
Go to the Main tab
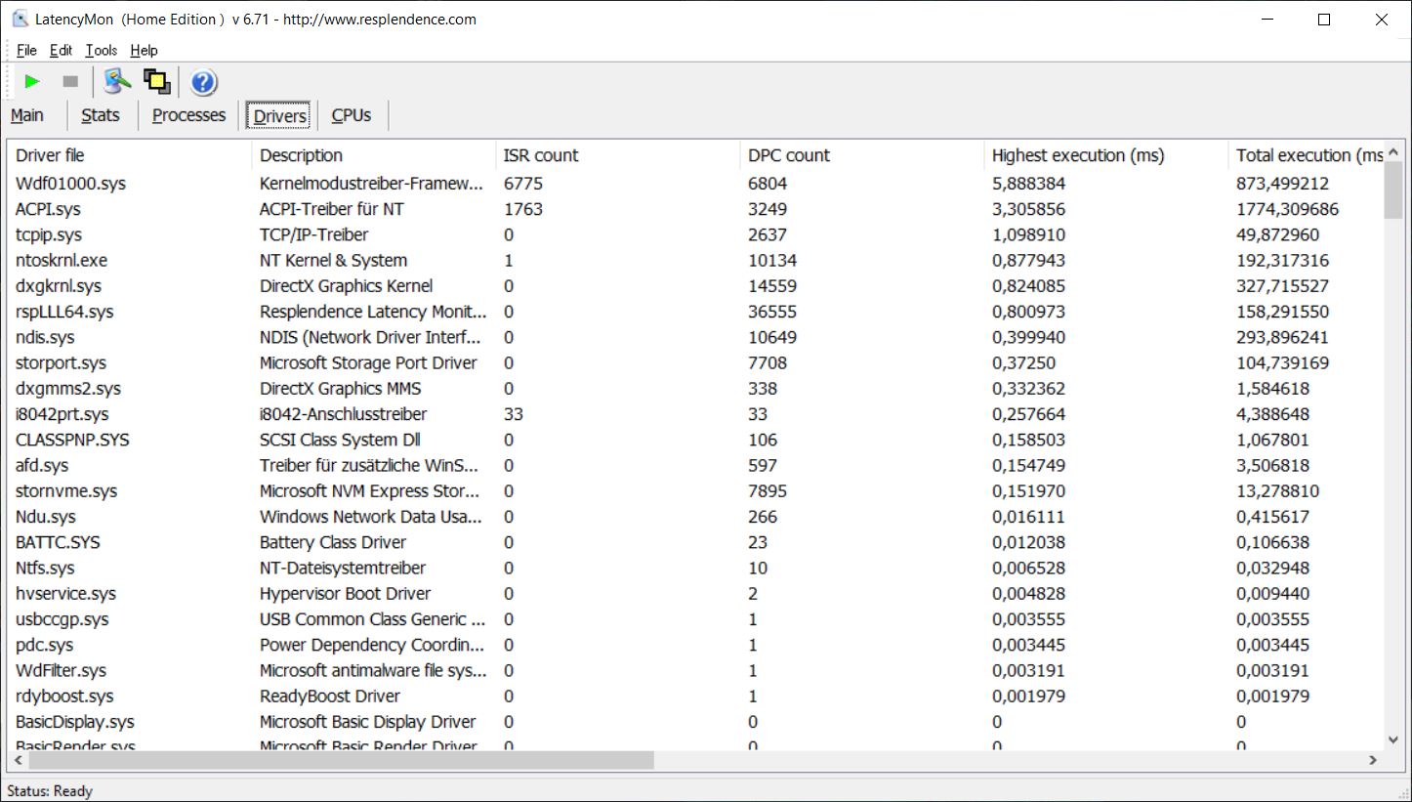pos(27,115)
